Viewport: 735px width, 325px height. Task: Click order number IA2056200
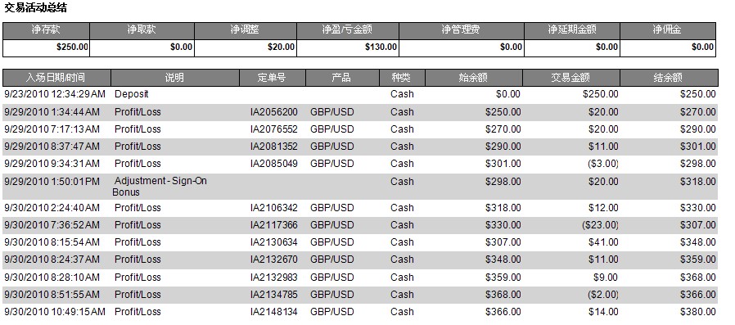[x=273, y=112]
